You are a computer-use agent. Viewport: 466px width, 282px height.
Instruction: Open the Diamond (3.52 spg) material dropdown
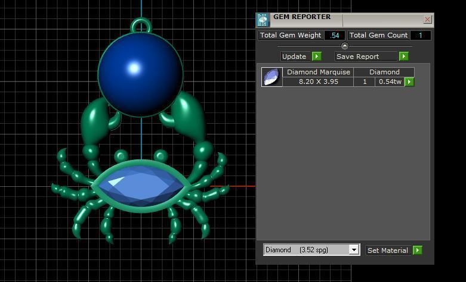click(311, 250)
